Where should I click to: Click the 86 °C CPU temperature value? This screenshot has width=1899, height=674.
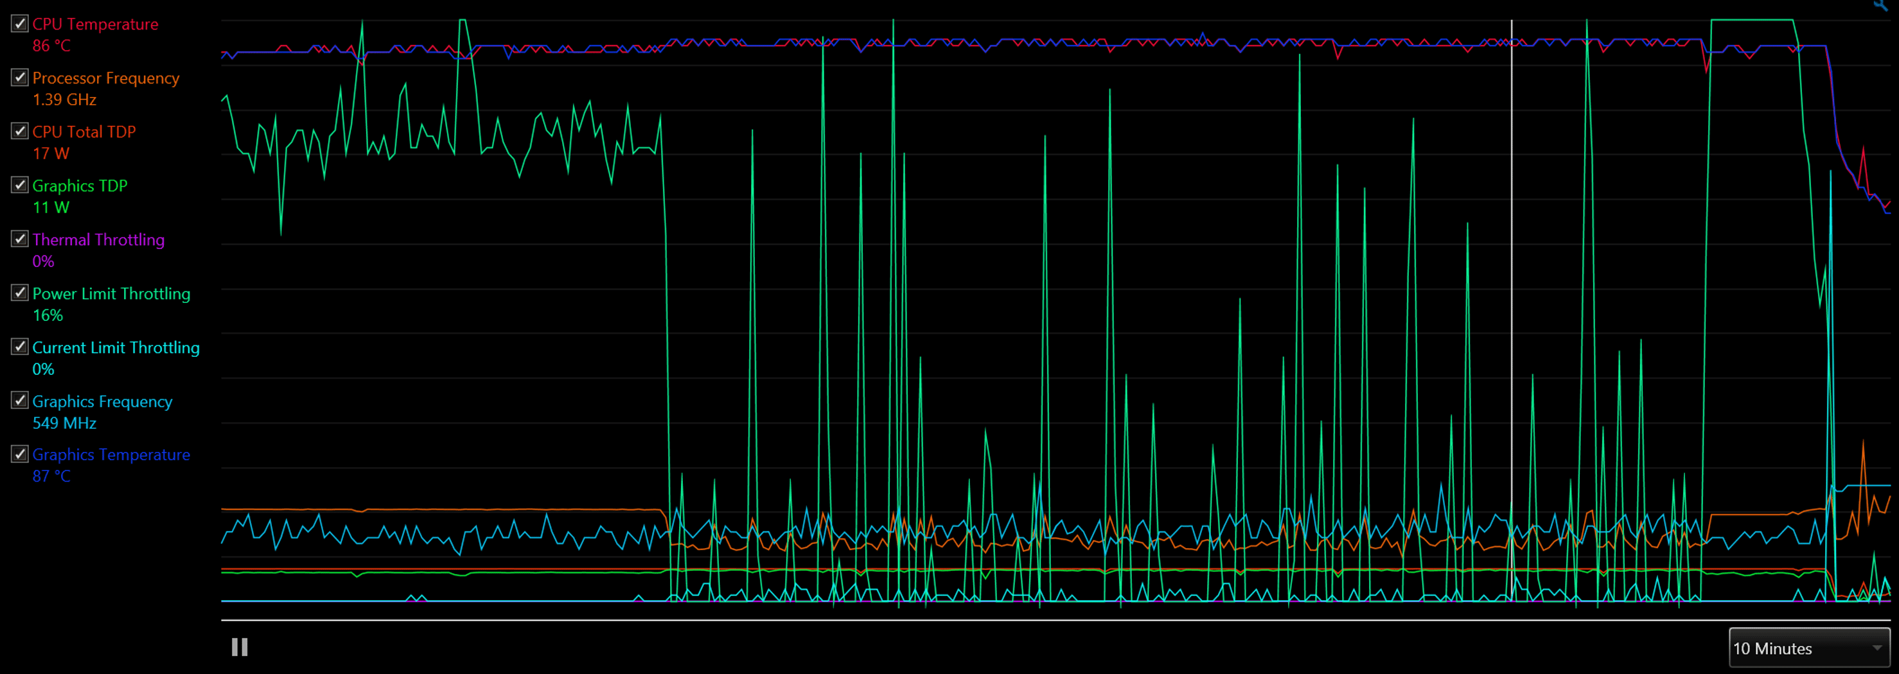51,46
